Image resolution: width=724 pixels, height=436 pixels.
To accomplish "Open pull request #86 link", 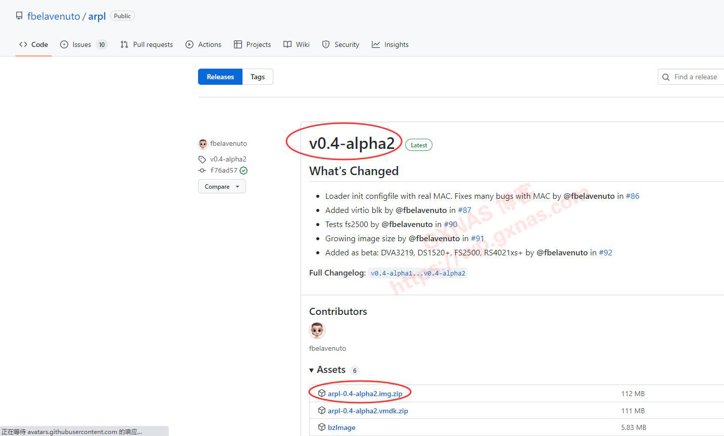I will point(632,196).
